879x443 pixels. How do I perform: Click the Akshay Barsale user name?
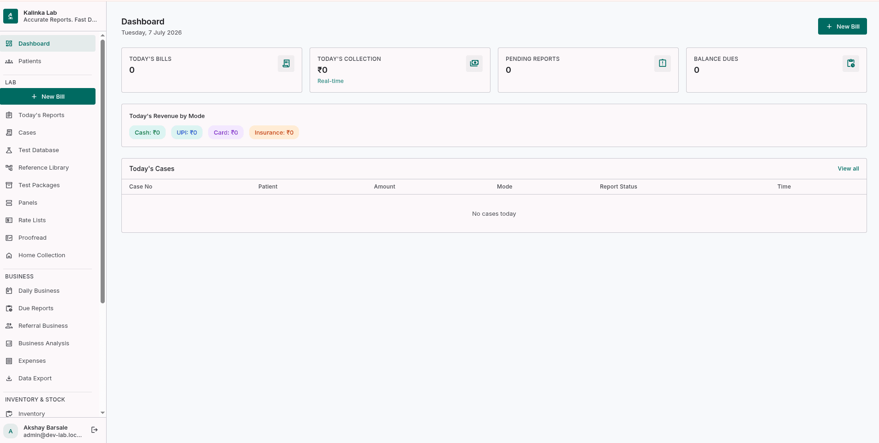pos(46,427)
